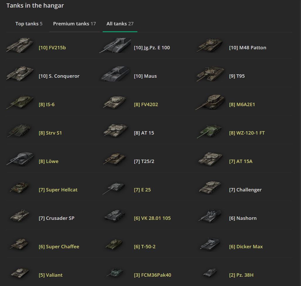The height and width of the screenshot is (286, 301).
Task: Click the T-50-2 tank image
Action: (x=114, y=245)
